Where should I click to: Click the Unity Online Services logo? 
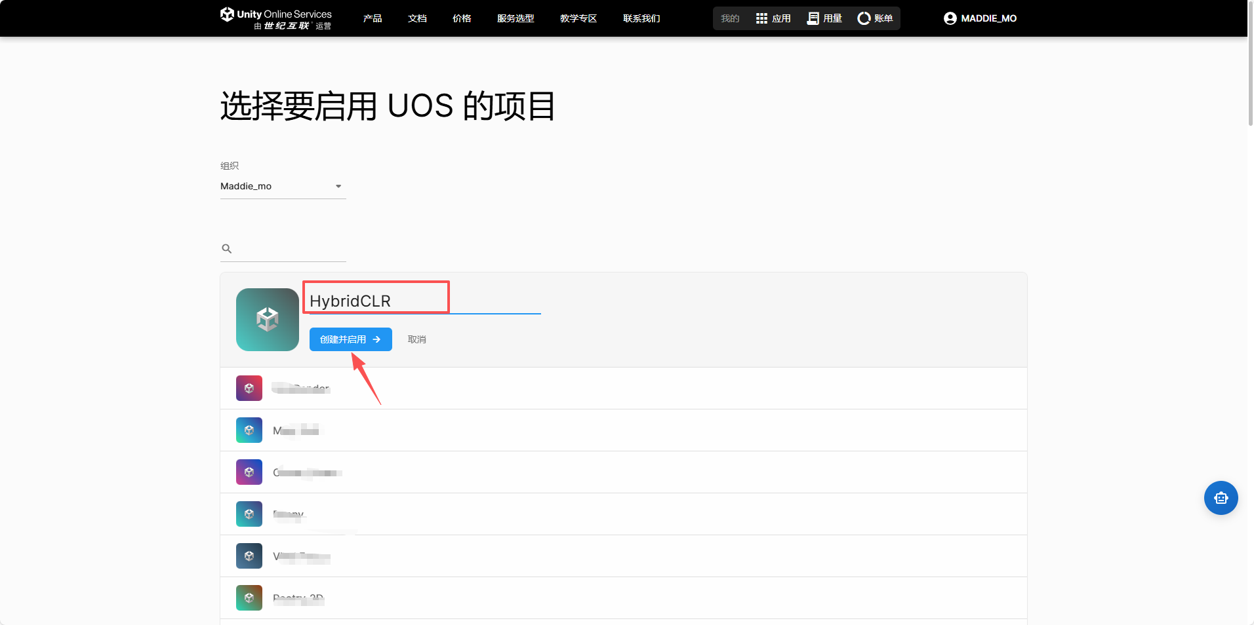coord(276,18)
